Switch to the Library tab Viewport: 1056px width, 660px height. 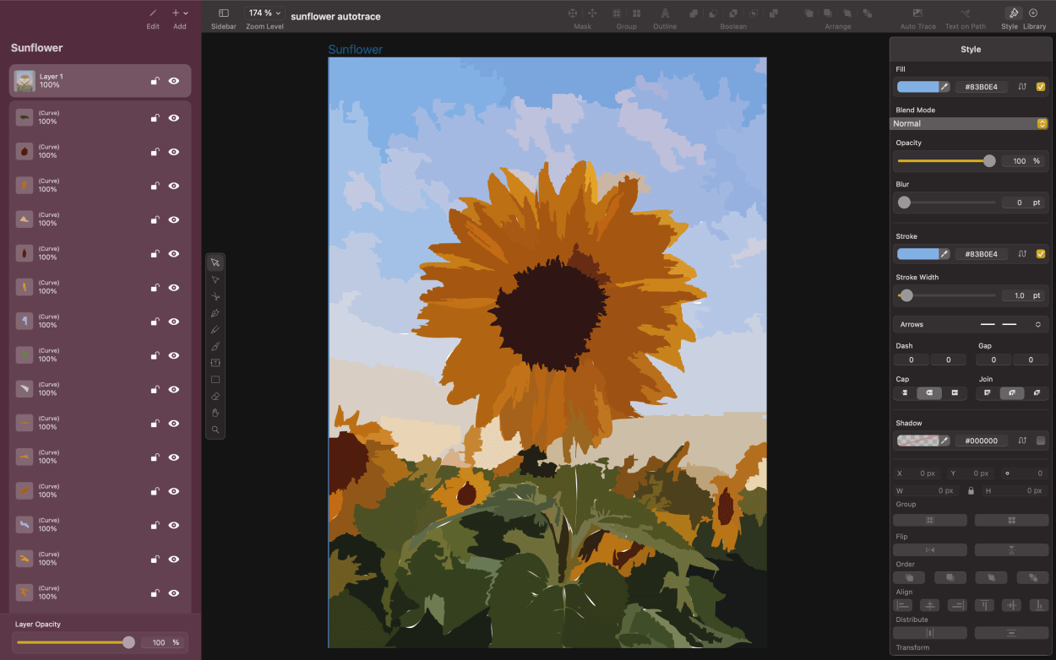[x=1034, y=17]
